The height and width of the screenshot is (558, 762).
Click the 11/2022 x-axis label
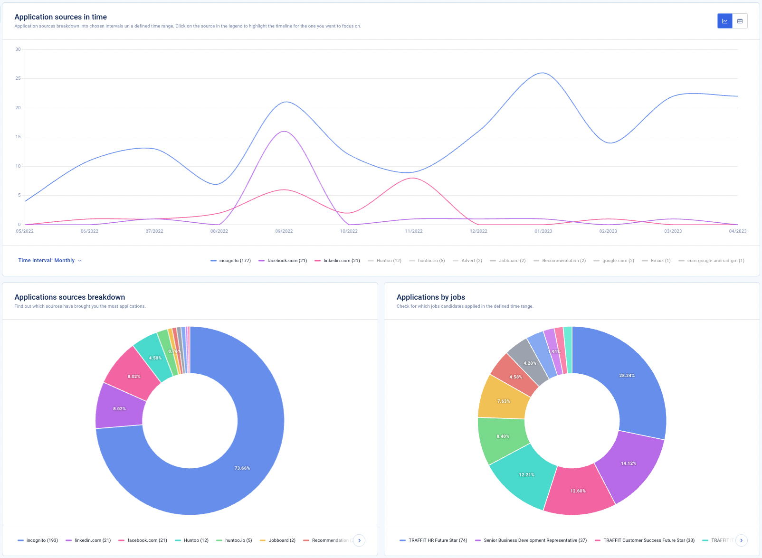(x=414, y=231)
